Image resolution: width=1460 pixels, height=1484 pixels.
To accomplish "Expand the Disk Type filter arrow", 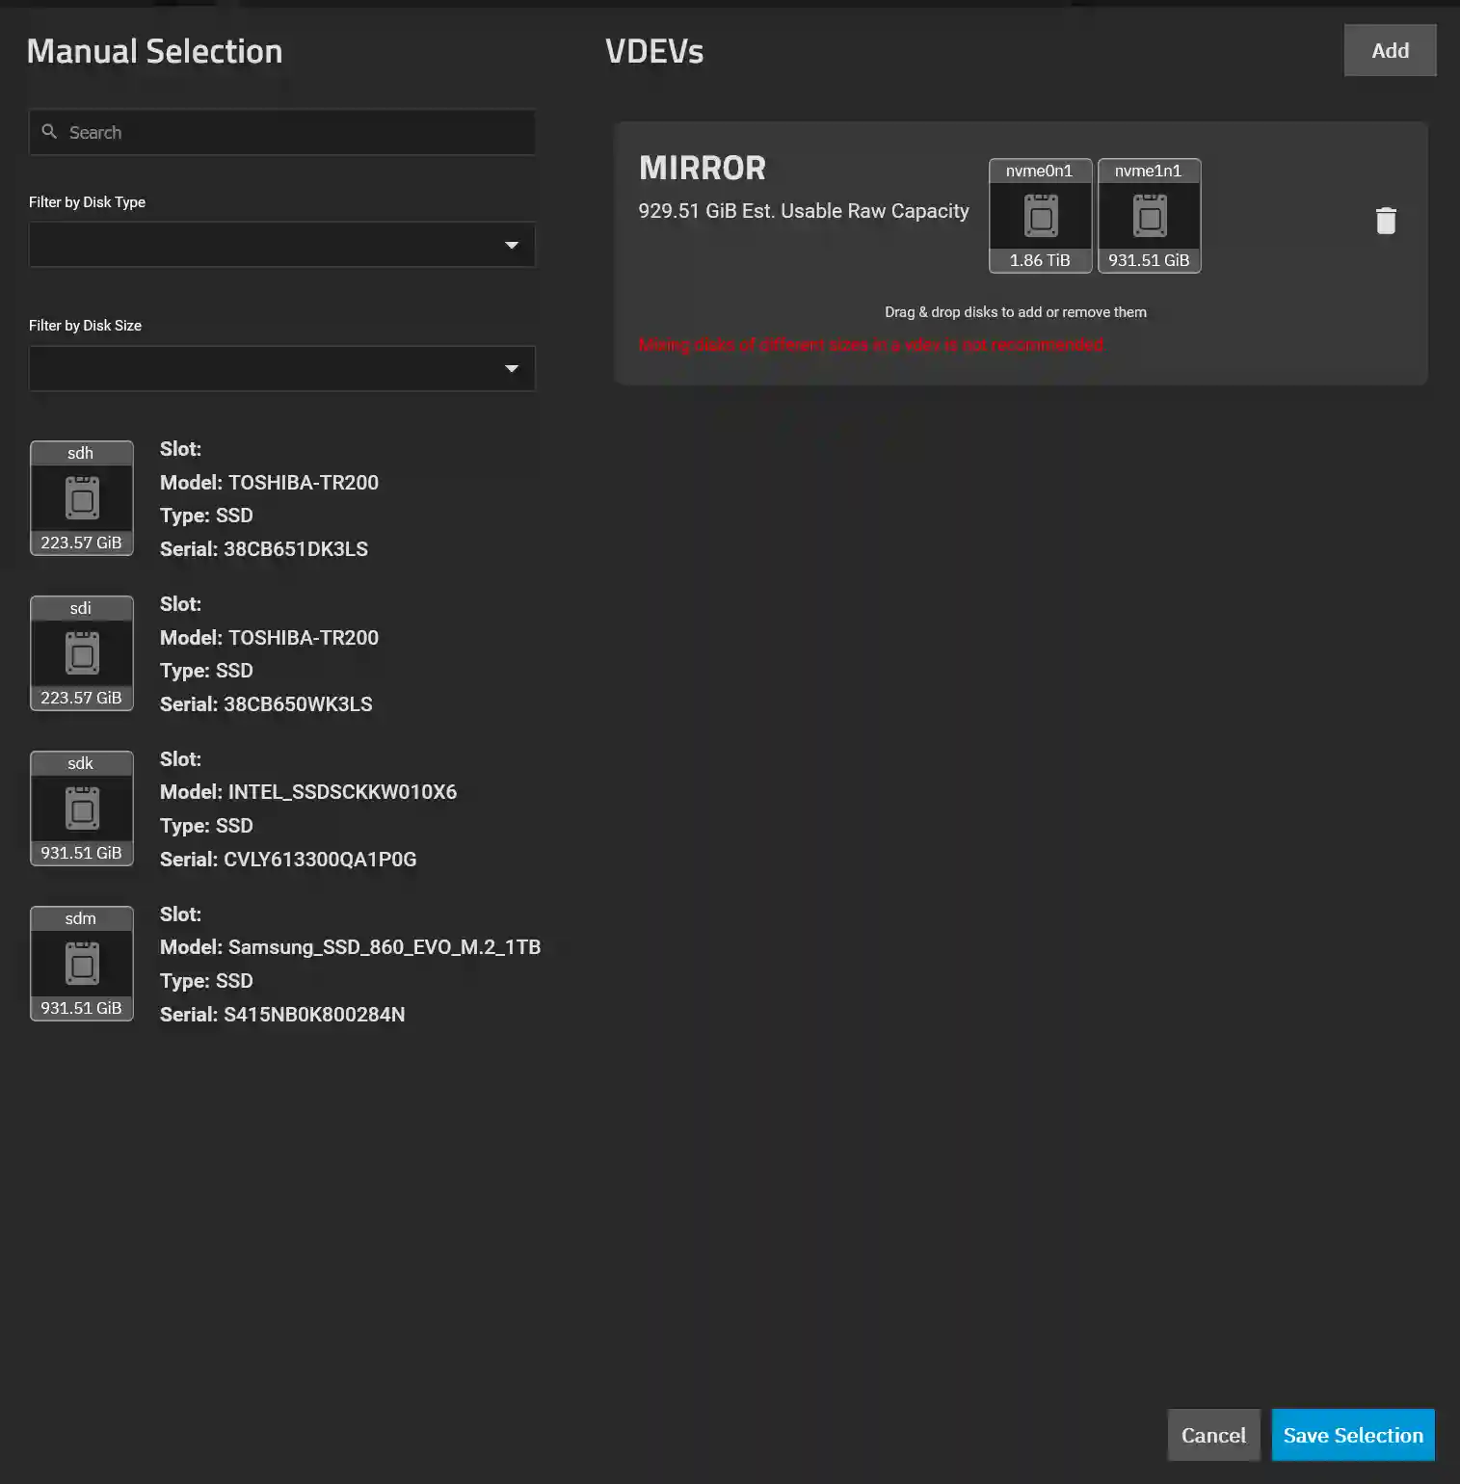I will pos(512,245).
